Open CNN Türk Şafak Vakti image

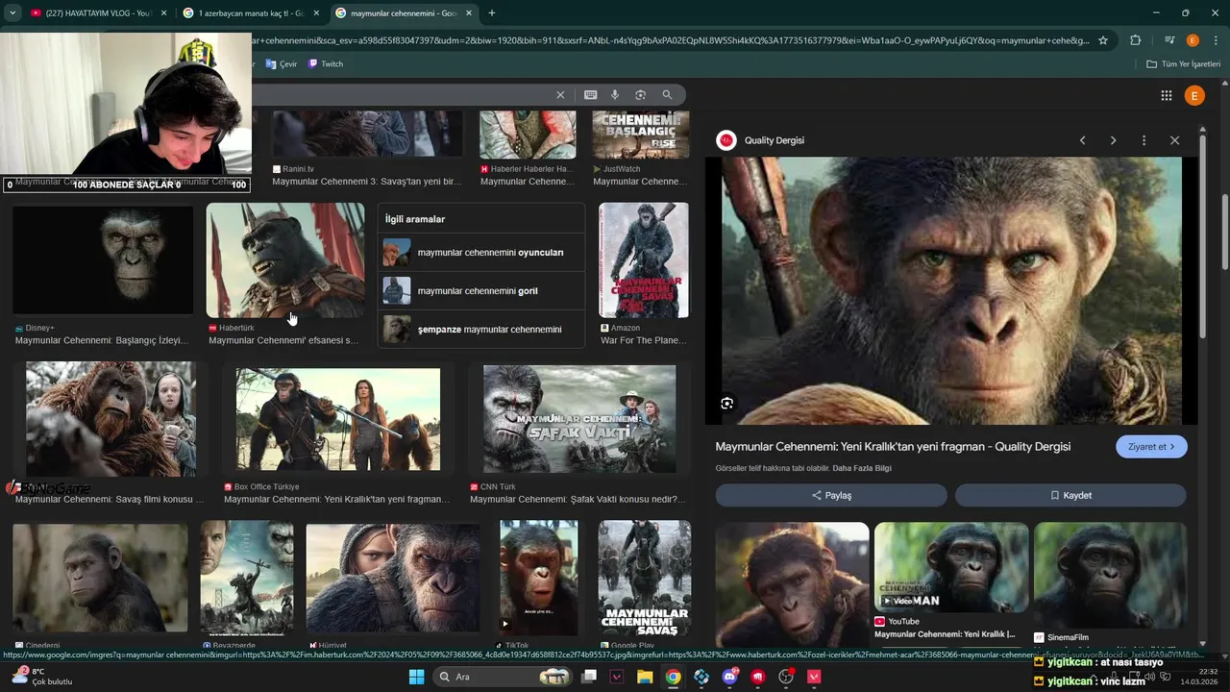[x=579, y=419]
